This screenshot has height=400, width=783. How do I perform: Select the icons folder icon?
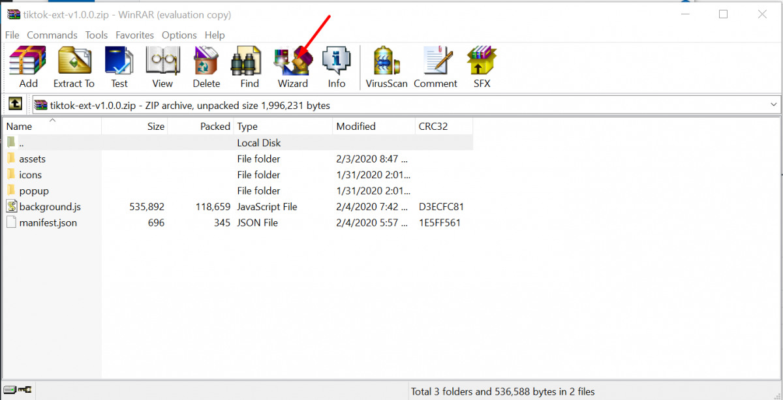(x=11, y=174)
